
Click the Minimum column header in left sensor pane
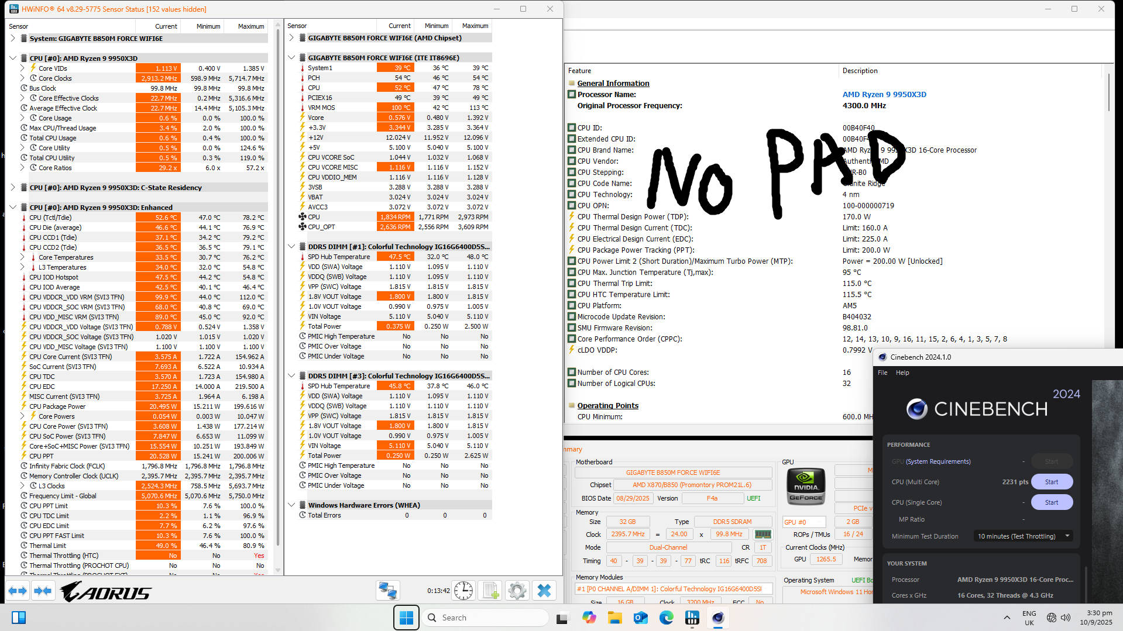202,26
